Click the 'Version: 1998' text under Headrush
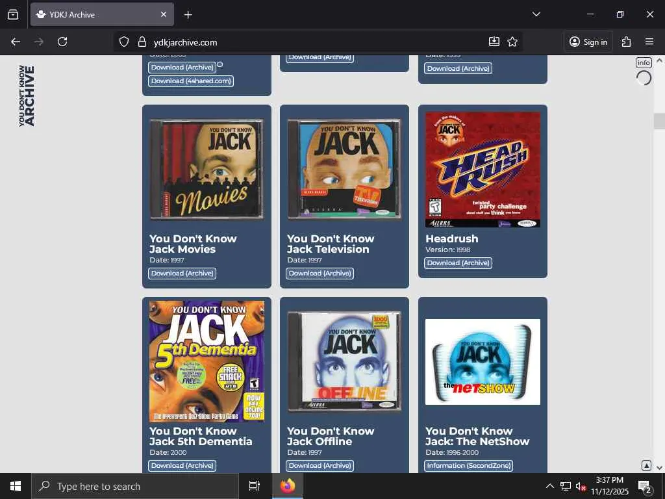Screen dimensions: 665x499 (x=448, y=249)
